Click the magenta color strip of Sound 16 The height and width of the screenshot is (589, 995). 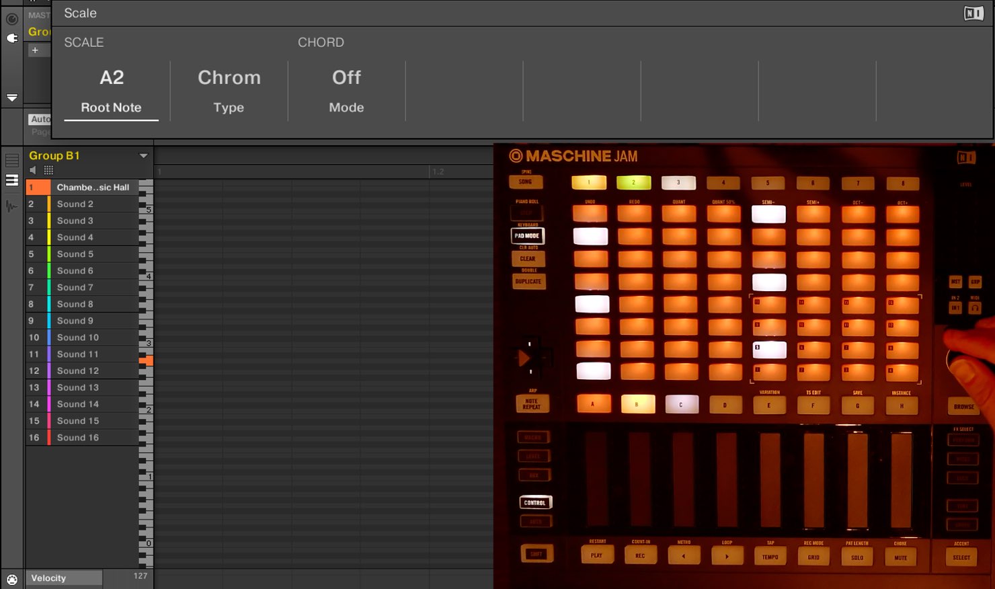click(49, 438)
